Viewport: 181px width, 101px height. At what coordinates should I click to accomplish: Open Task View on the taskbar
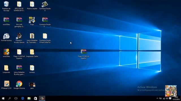pyautogui.click(x=16, y=98)
